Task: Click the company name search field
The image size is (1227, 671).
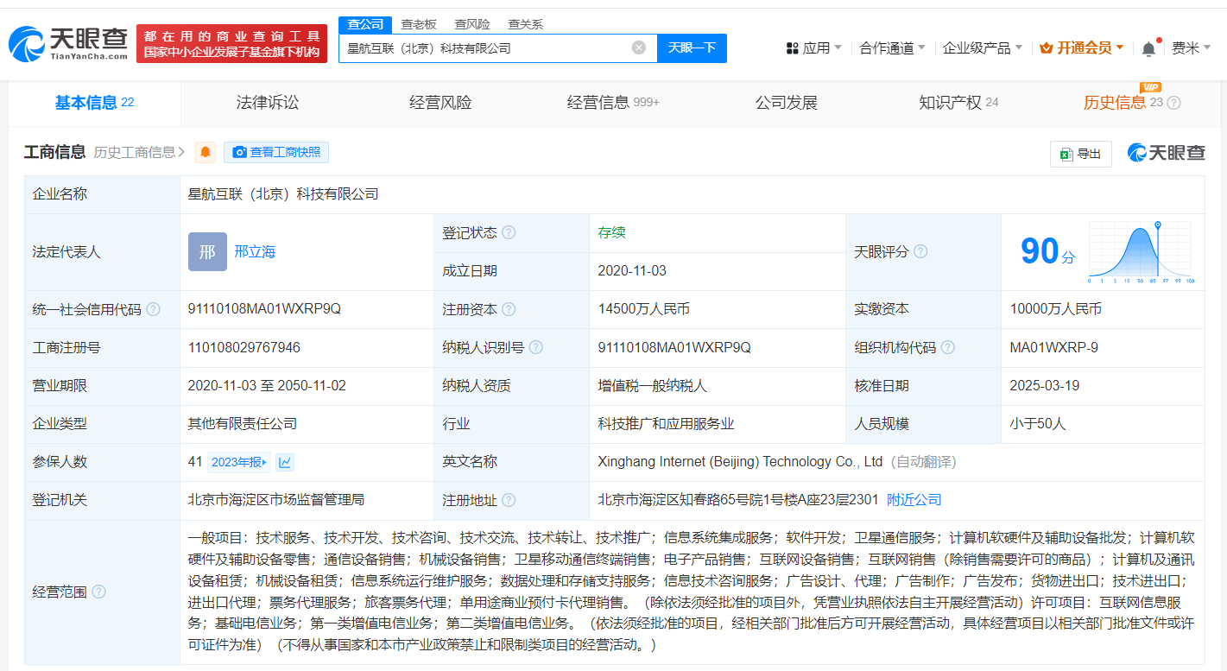Action: pos(484,48)
